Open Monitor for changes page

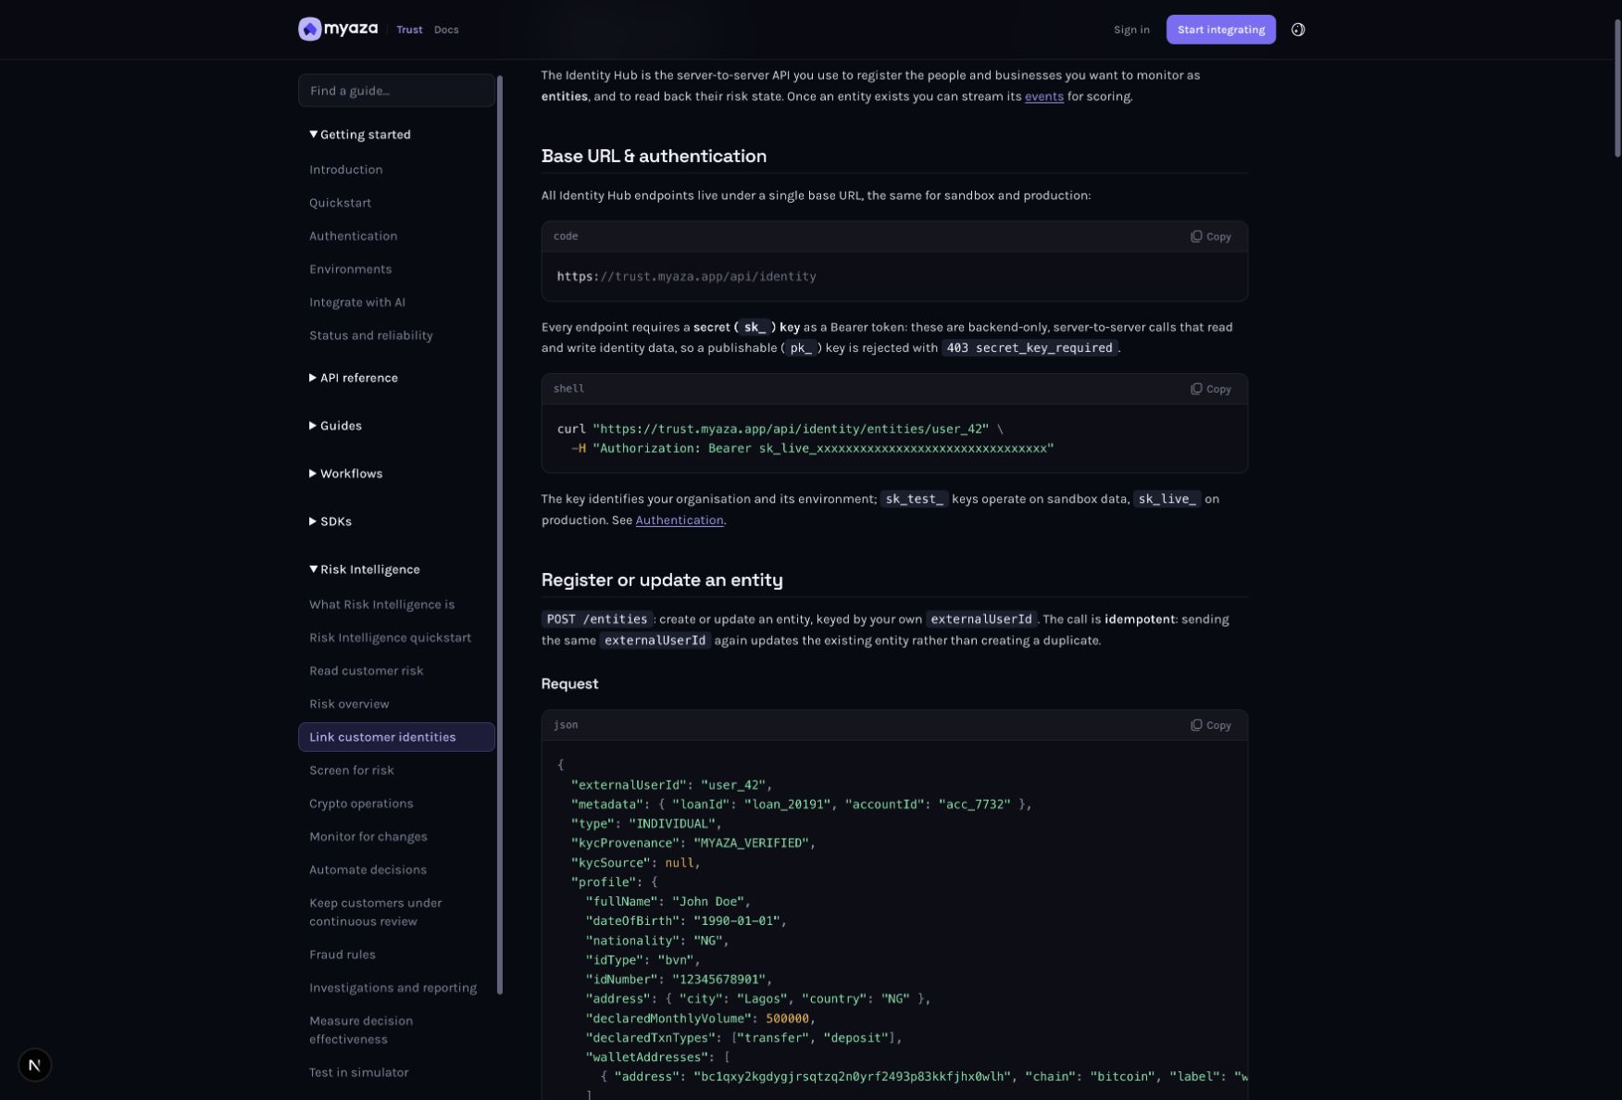point(368,837)
